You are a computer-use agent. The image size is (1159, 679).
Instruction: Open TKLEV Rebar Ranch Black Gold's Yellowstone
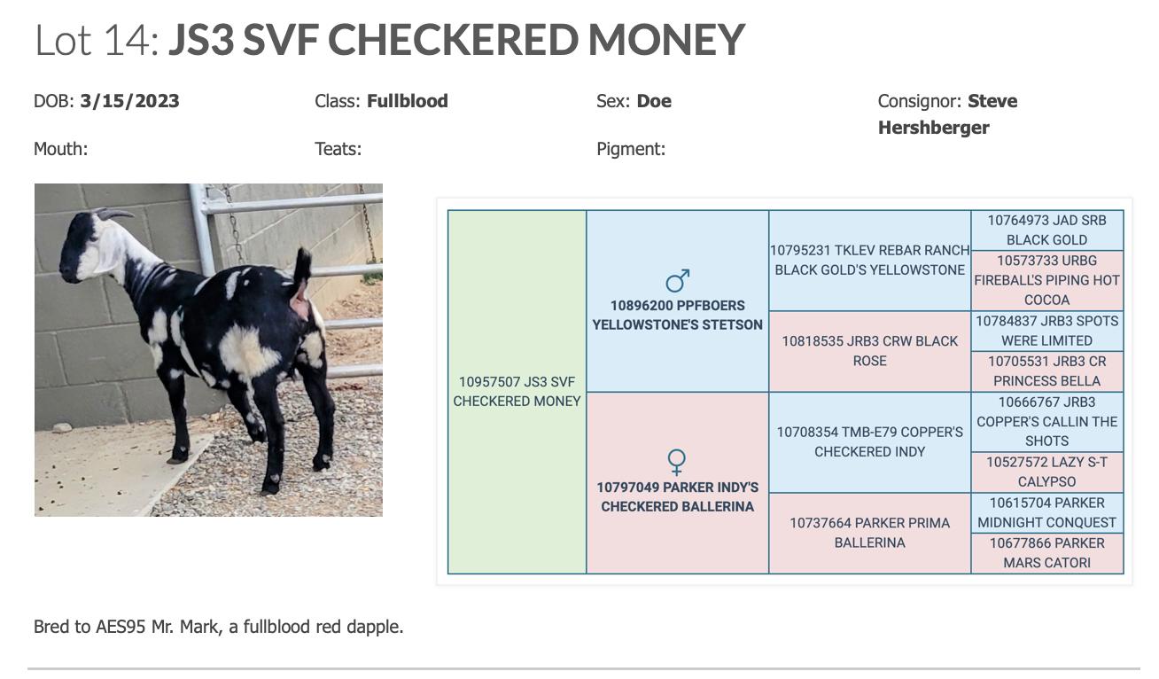[x=869, y=261]
